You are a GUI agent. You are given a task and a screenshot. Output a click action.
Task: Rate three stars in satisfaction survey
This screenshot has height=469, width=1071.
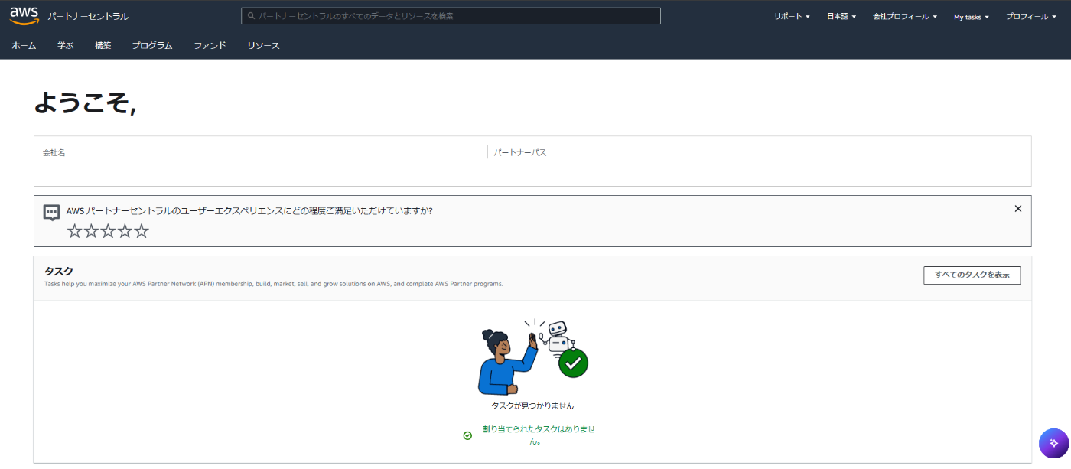pyautogui.click(x=108, y=231)
